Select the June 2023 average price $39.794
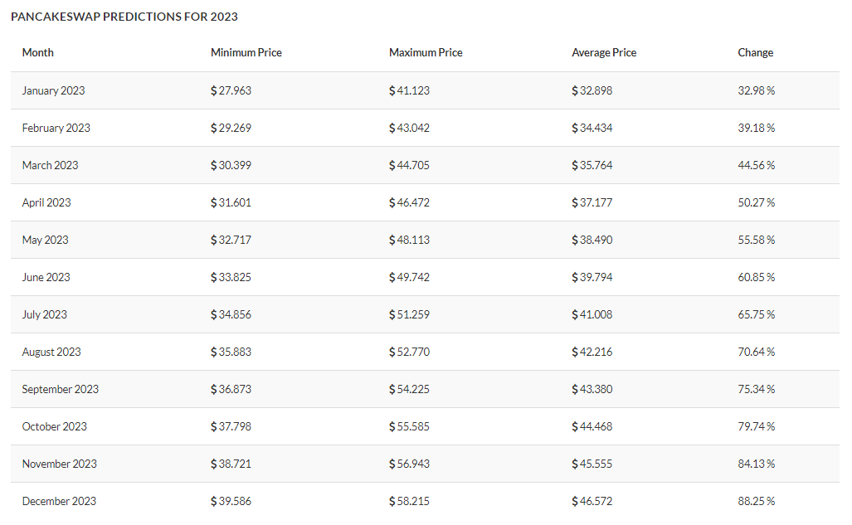The width and height of the screenshot is (852, 525). [592, 277]
